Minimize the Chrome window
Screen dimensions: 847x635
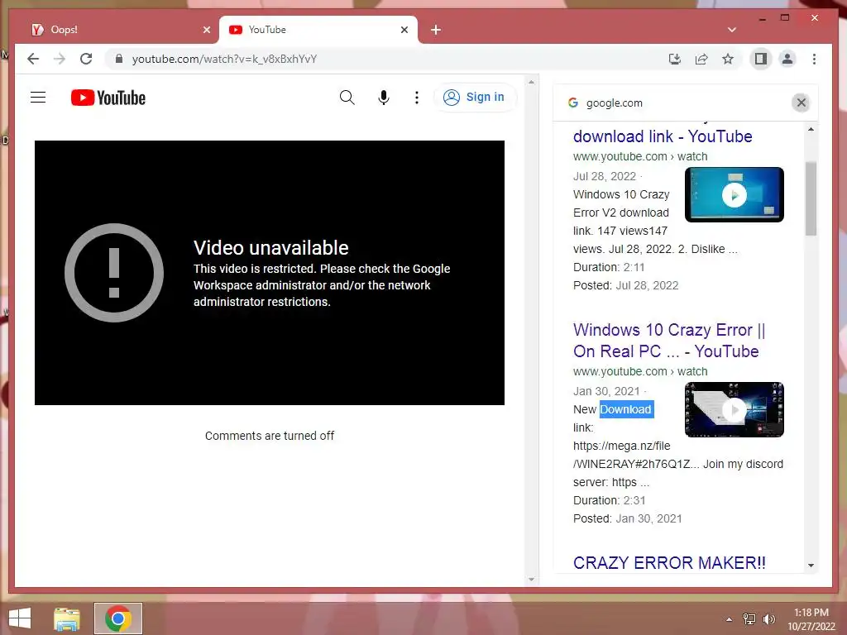tap(762, 18)
